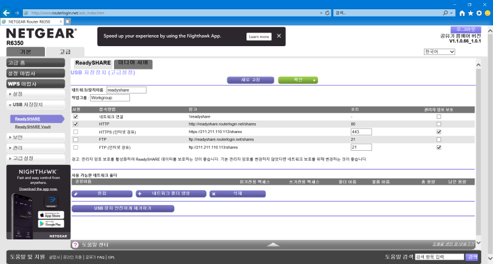Screen dimensions: 493x264
Task: Click the 편집 button
Action: (102, 194)
